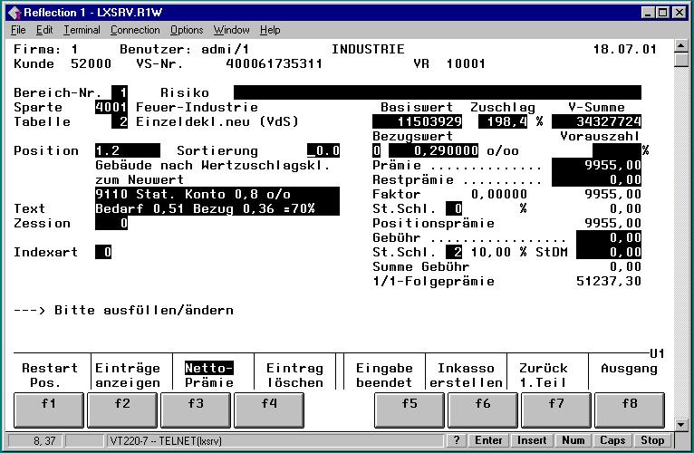The width and height of the screenshot is (694, 453).
Task: Click the Prämie field 9955,00
Action: coord(597,165)
